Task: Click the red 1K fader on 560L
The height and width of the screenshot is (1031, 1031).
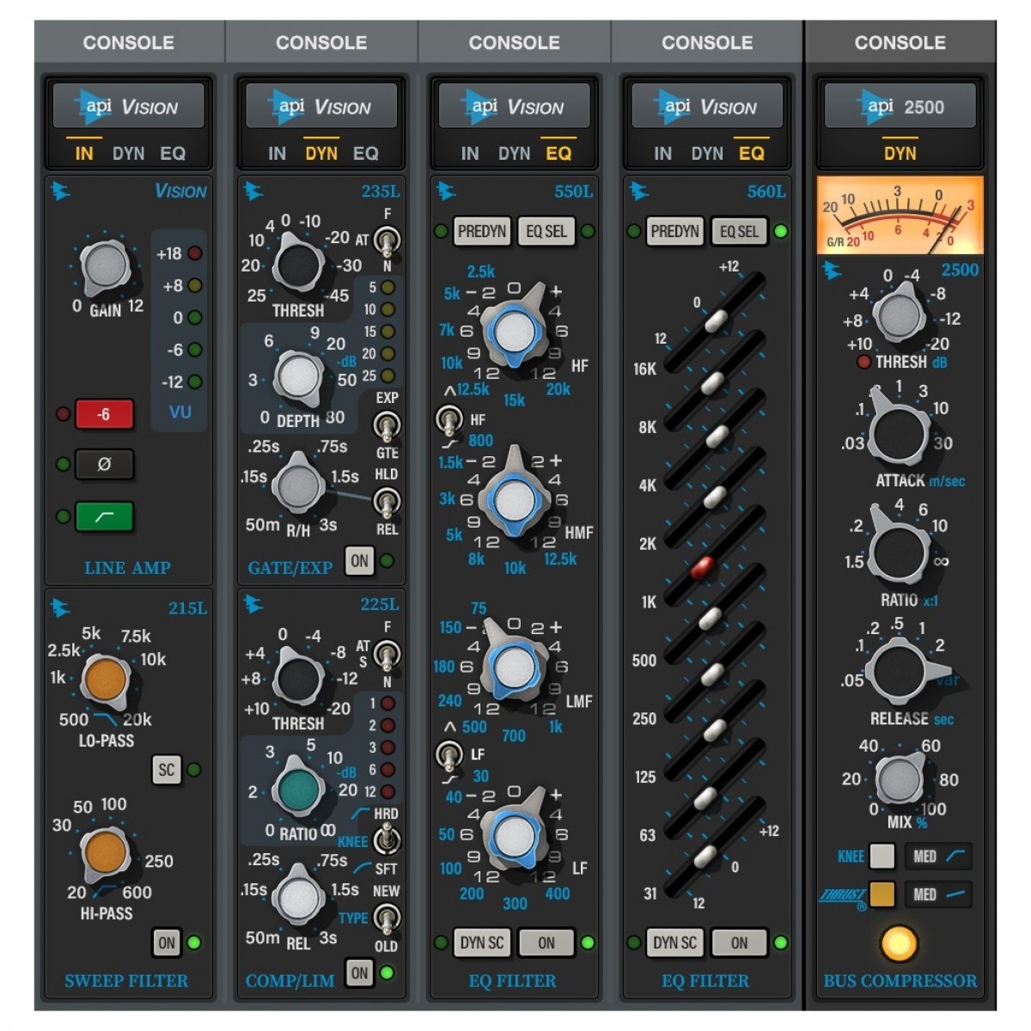Action: [x=702, y=568]
